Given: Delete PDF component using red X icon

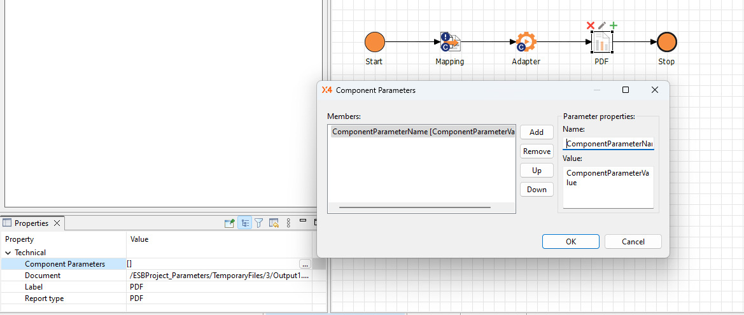Looking at the screenshot, I should click(x=590, y=25).
